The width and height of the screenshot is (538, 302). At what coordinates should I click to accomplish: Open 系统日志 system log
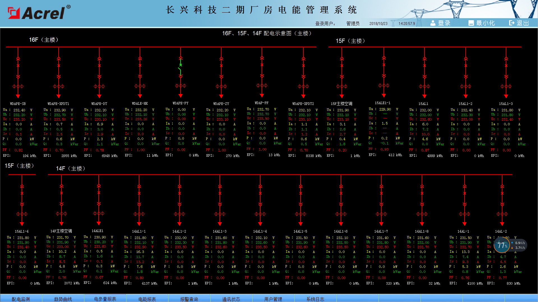click(315, 299)
